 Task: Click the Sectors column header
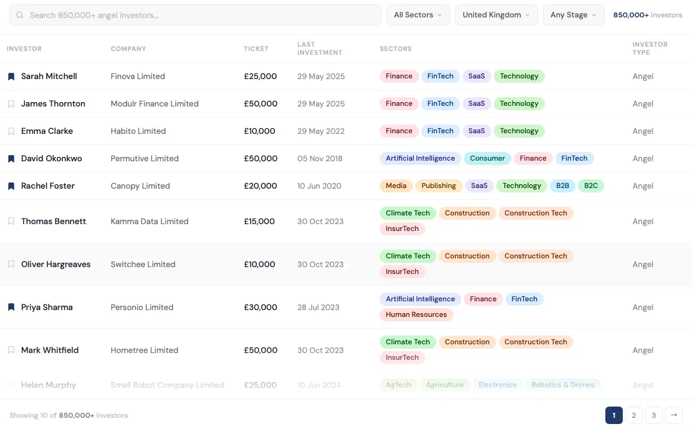coord(395,49)
